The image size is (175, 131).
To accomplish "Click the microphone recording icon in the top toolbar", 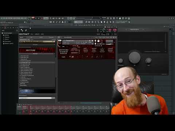I will tap(114, 18).
